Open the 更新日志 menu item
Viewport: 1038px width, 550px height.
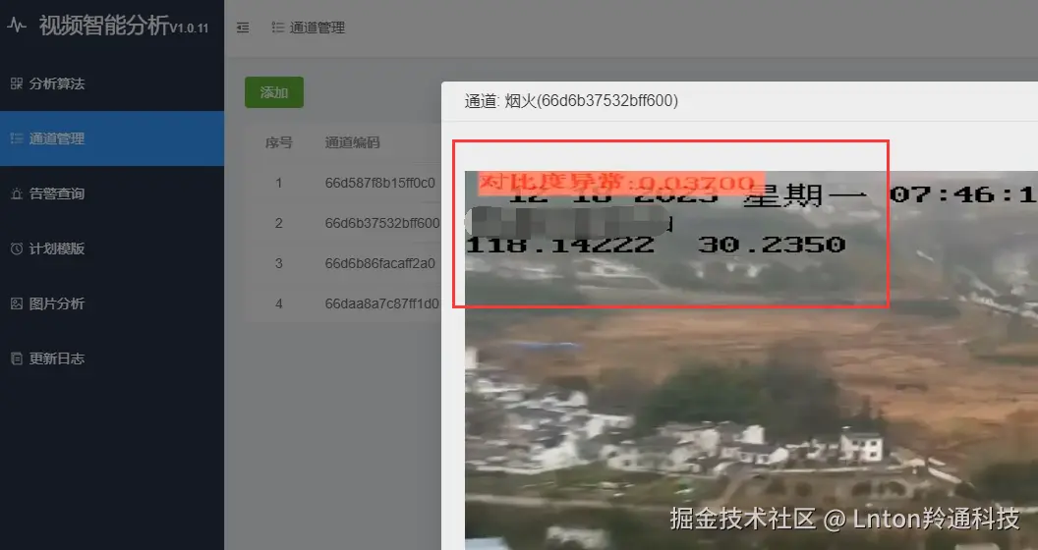[x=112, y=358]
